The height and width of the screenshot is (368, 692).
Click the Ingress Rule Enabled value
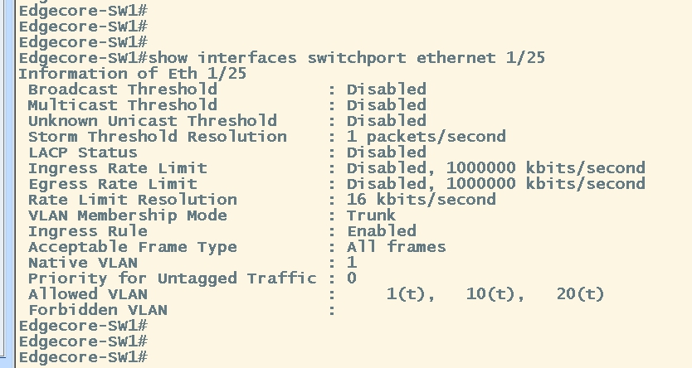pos(382,231)
